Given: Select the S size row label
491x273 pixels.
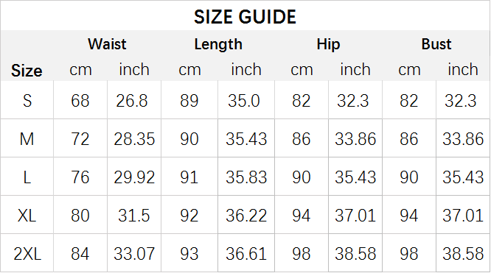Looking at the screenshot, I should coord(27,101).
